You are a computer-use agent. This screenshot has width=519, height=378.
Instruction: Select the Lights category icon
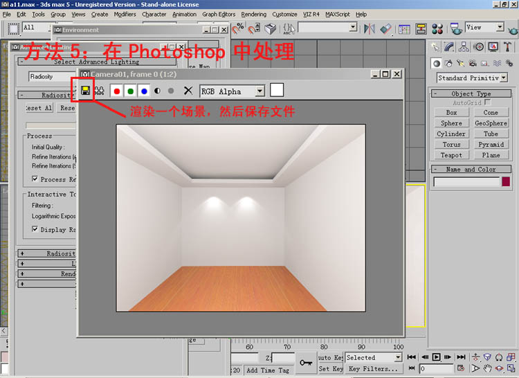coord(460,63)
